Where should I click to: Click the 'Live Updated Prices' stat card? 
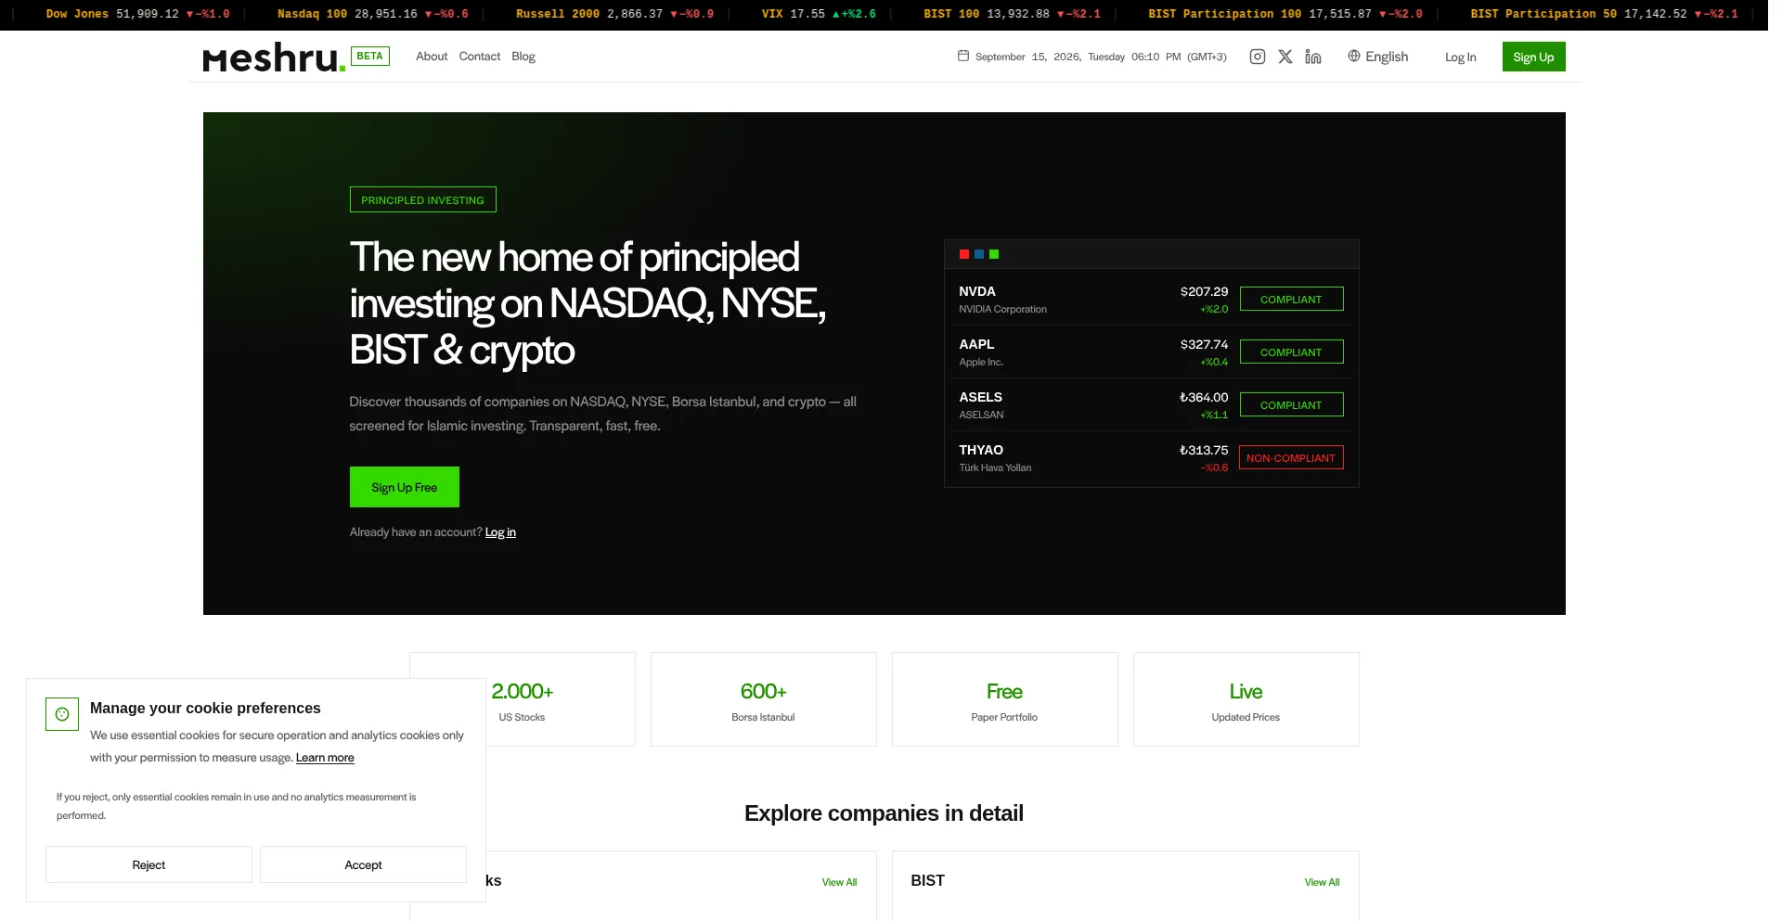(x=1246, y=699)
